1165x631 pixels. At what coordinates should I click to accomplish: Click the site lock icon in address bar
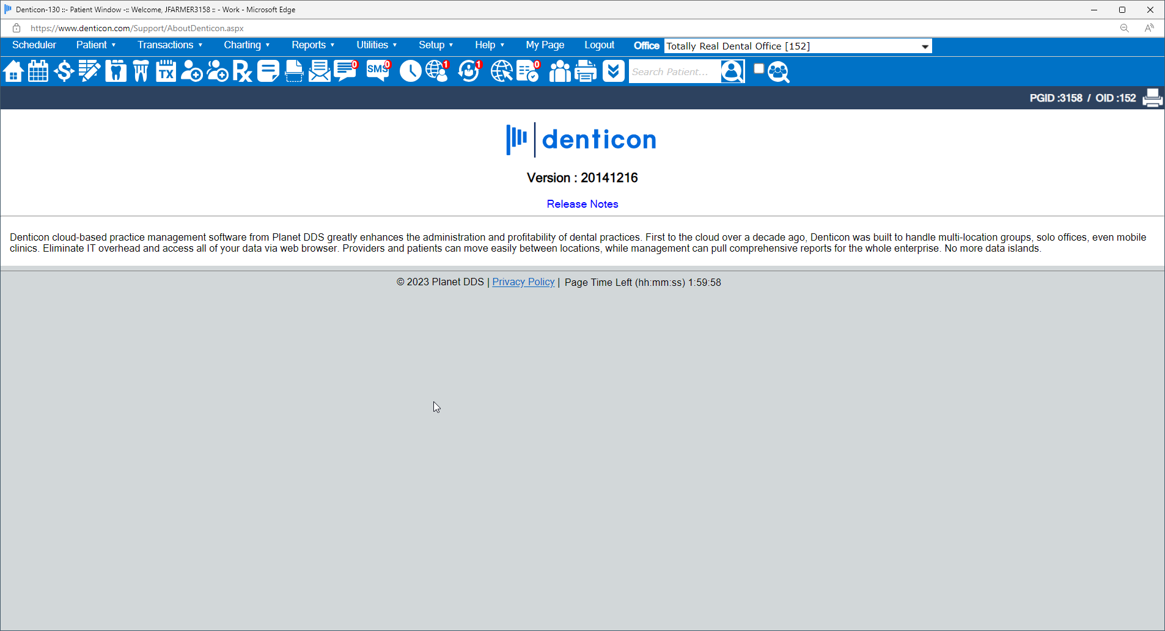pos(17,28)
